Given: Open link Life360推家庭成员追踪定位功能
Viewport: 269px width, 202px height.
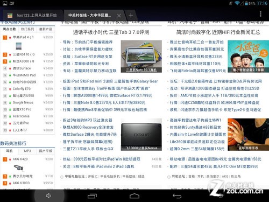Looking at the screenshot, I should 197,142.
